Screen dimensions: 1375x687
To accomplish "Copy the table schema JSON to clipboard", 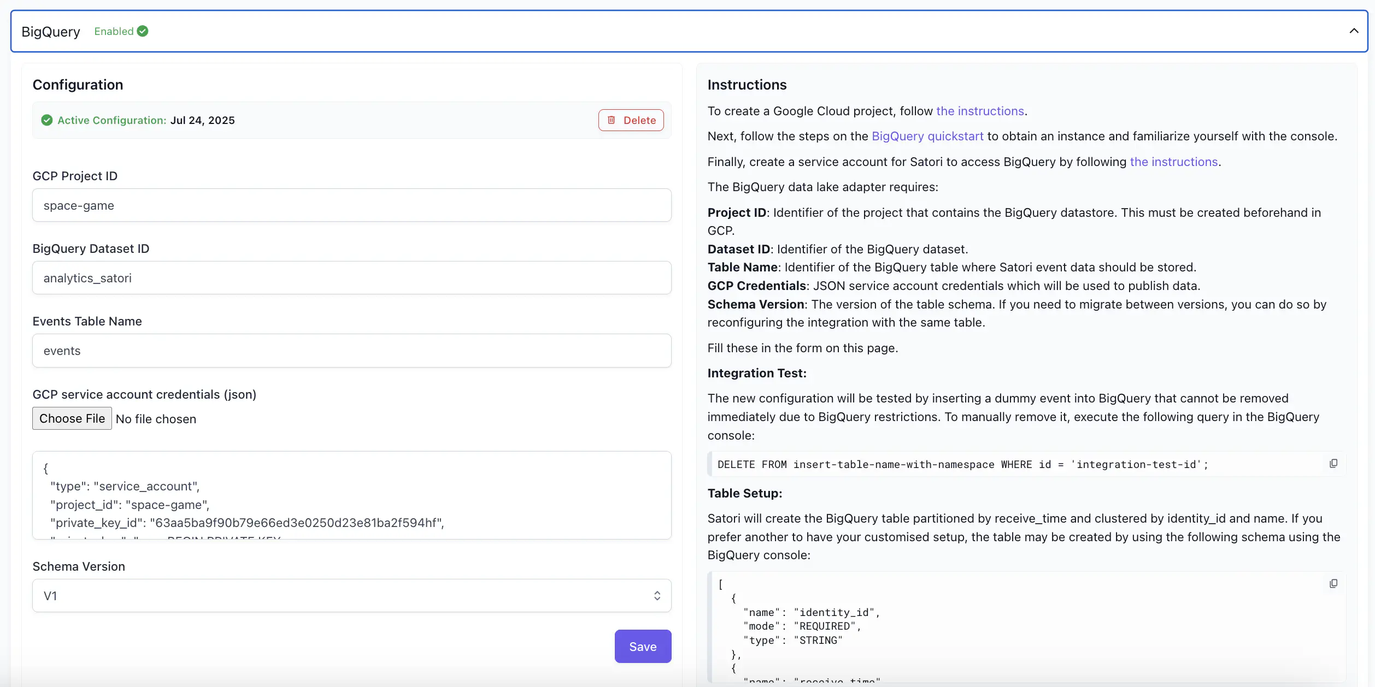I will [x=1333, y=583].
